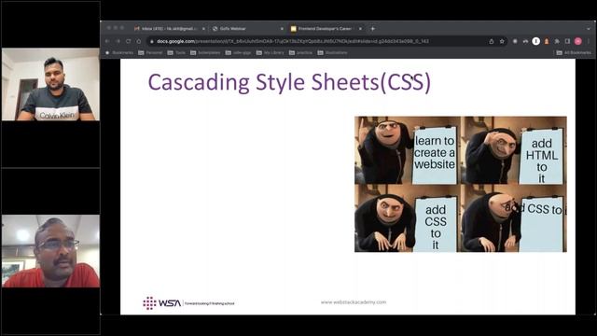Close the GoTo Webinar tab

pos(282,29)
